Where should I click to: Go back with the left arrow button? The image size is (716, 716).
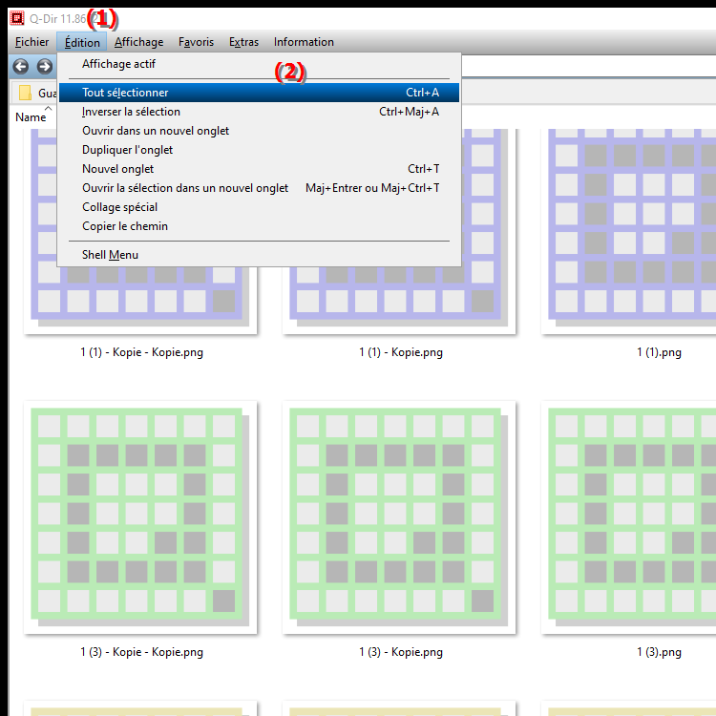pyautogui.click(x=21, y=67)
